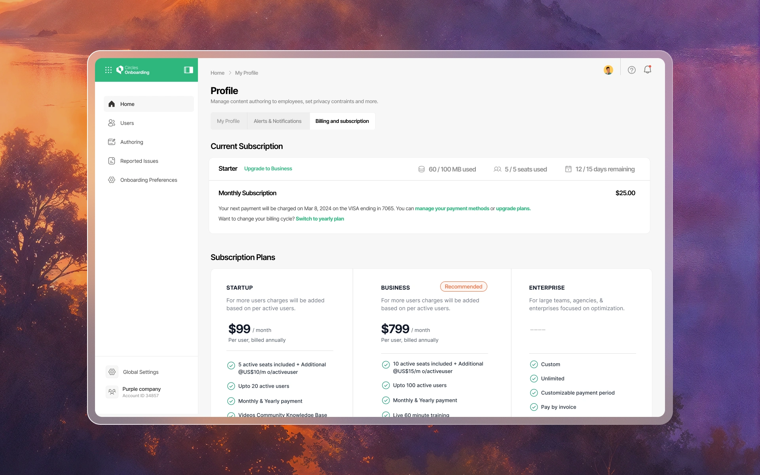Click the My Profile breadcrumb
The width and height of the screenshot is (760, 475).
coord(247,73)
